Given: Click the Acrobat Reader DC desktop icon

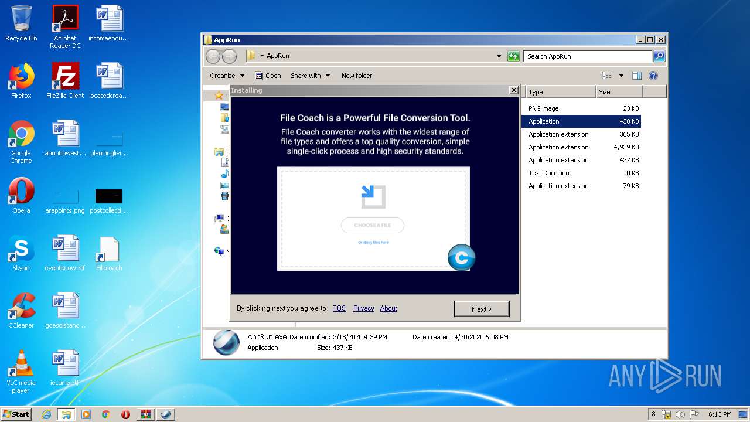Looking at the screenshot, I should 65,27.
